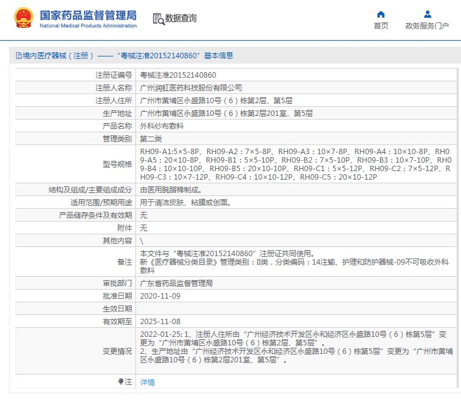Viewport: 461px width, 400px height.
Task: Open the 政务服务门户 navigation label
Action: click(x=427, y=26)
